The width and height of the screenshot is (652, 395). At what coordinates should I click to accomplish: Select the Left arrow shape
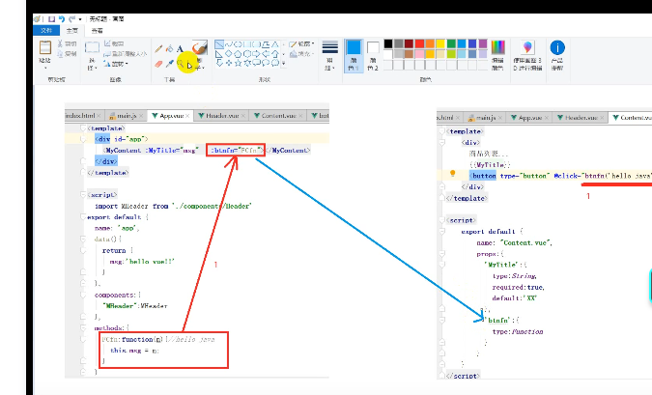click(266, 54)
